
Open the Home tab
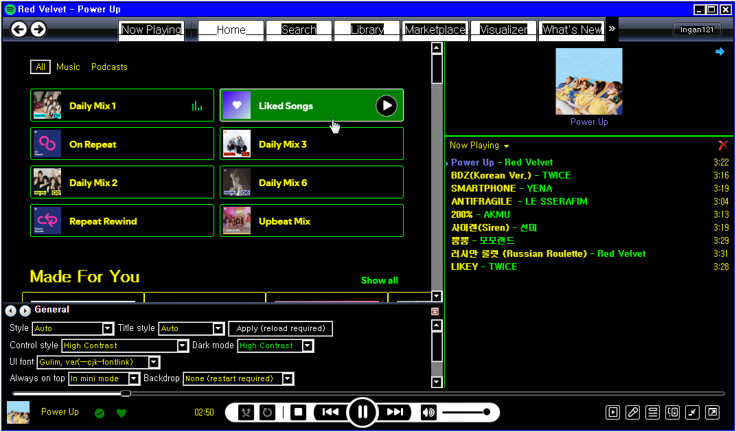pyautogui.click(x=231, y=30)
